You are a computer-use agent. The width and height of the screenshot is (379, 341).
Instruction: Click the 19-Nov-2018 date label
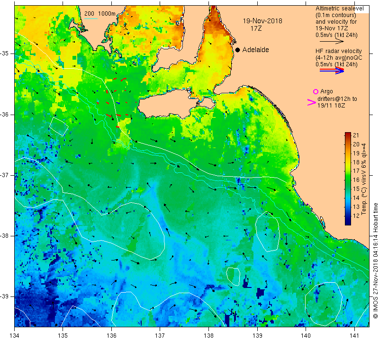click(x=262, y=21)
